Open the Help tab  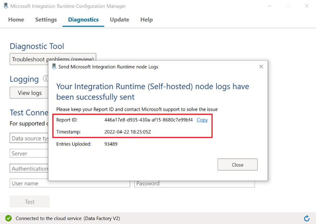(146, 19)
